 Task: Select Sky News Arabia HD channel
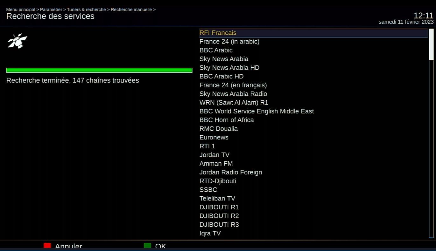(313, 68)
